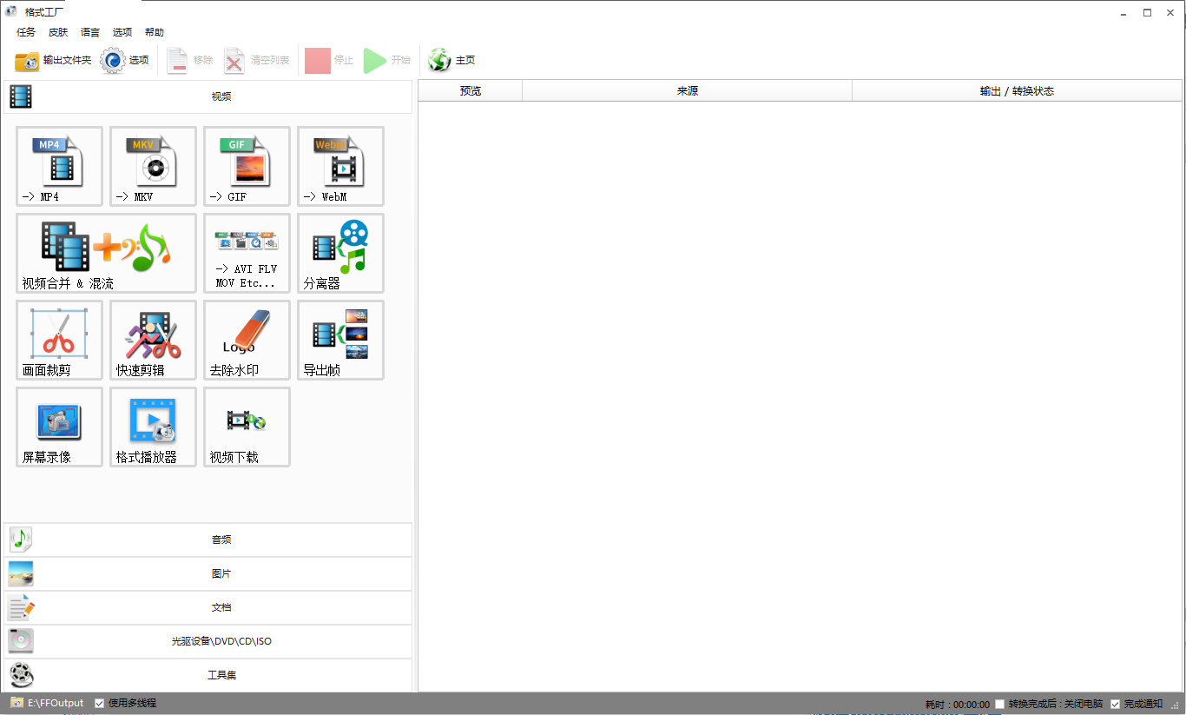Open the 帮助 menu

[155, 32]
